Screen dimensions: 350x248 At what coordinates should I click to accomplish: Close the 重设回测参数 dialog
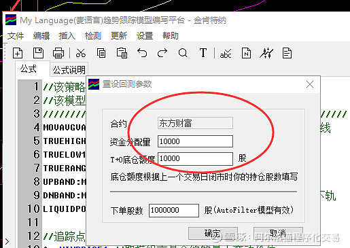pyautogui.click(x=310, y=84)
